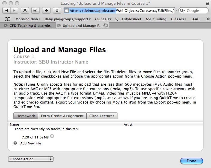Screen dimensions: 211x168
Task: Click the bug report icon in toolbar
Action: 56,10
